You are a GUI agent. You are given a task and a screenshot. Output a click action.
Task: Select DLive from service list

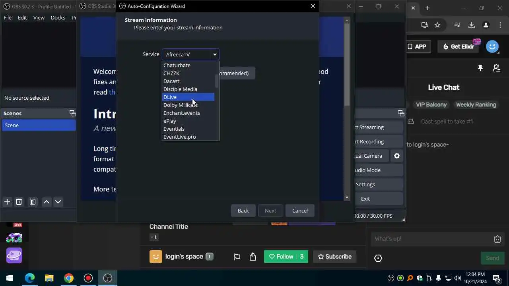pyautogui.click(x=188, y=97)
